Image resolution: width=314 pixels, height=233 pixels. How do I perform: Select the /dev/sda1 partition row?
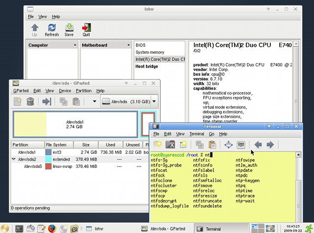[x=79, y=152]
